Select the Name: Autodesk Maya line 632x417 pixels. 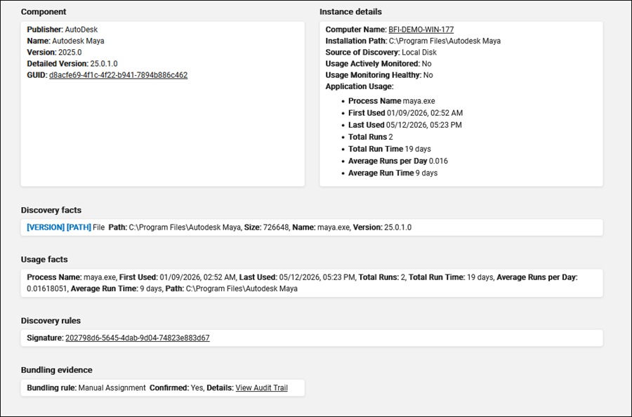coord(65,41)
